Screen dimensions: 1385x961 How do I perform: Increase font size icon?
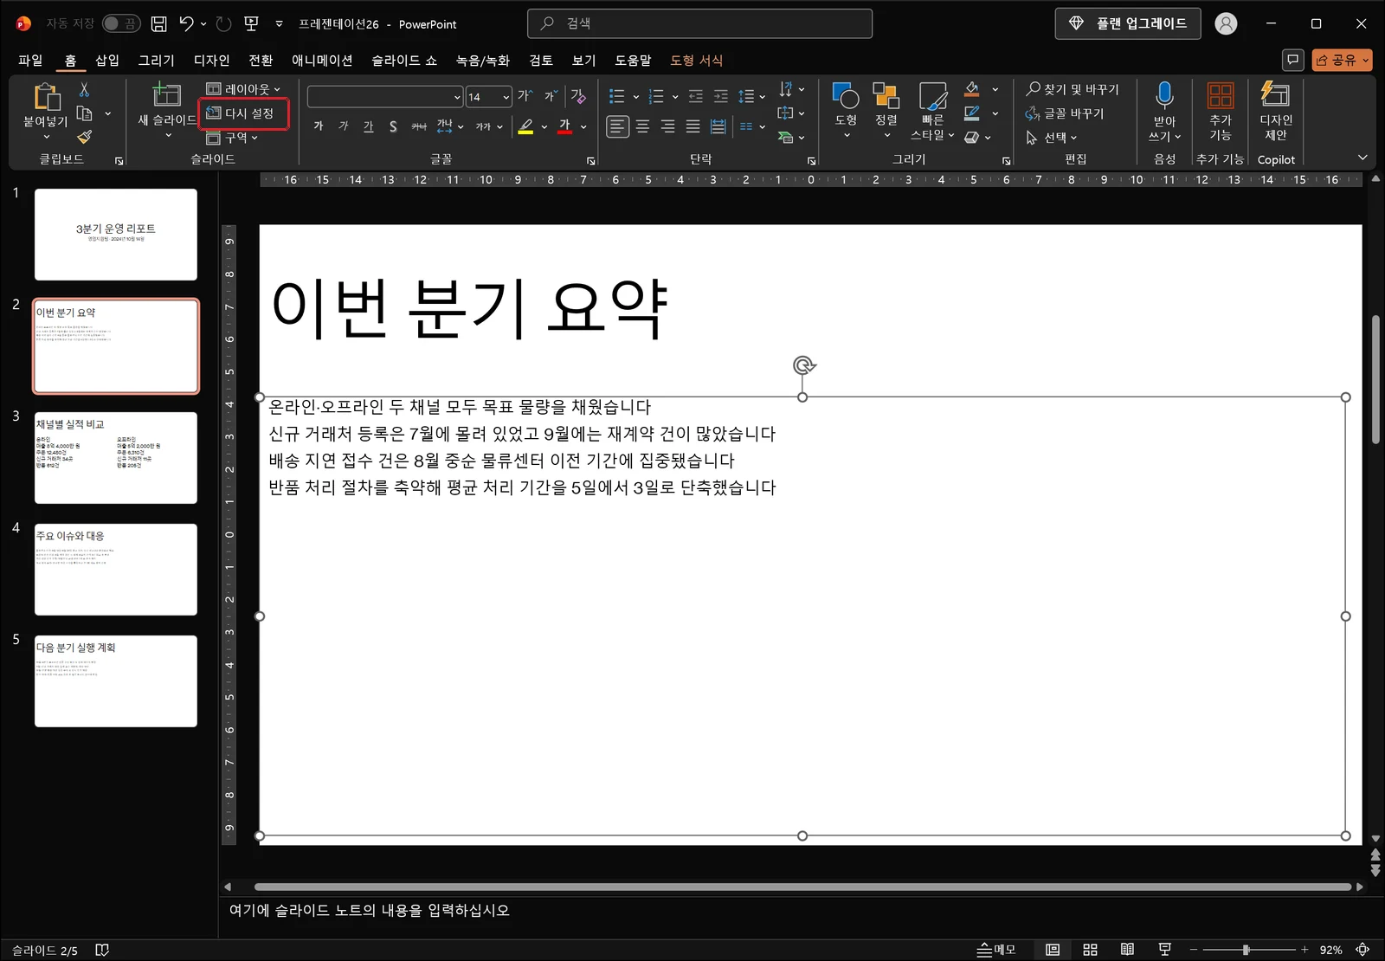coord(525,96)
